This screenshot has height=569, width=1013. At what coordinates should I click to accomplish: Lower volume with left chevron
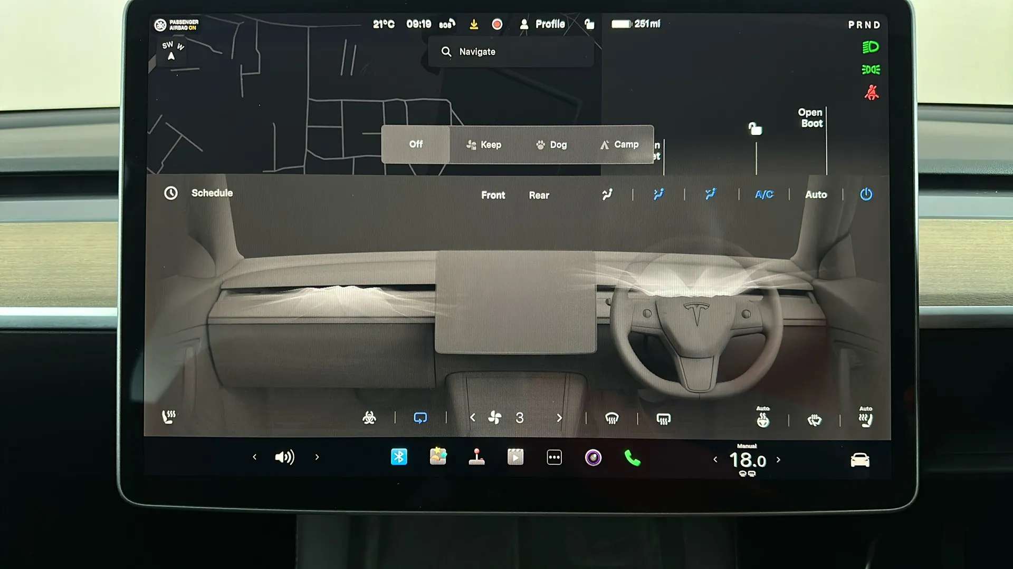pyautogui.click(x=254, y=457)
